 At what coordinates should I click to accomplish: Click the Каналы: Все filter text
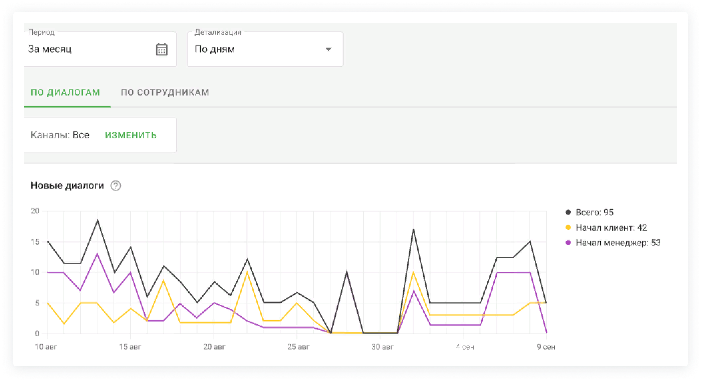60,135
